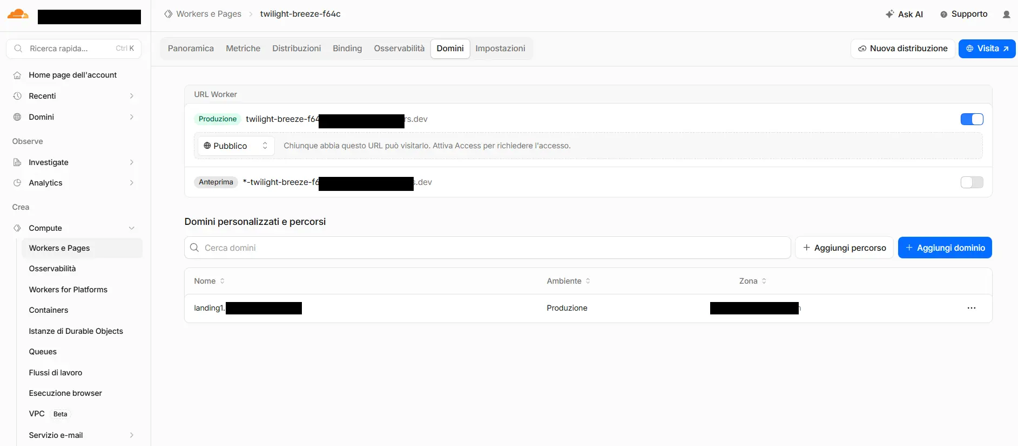The width and height of the screenshot is (1018, 446).
Task: Click the Compute diamond icon
Action: (x=17, y=228)
